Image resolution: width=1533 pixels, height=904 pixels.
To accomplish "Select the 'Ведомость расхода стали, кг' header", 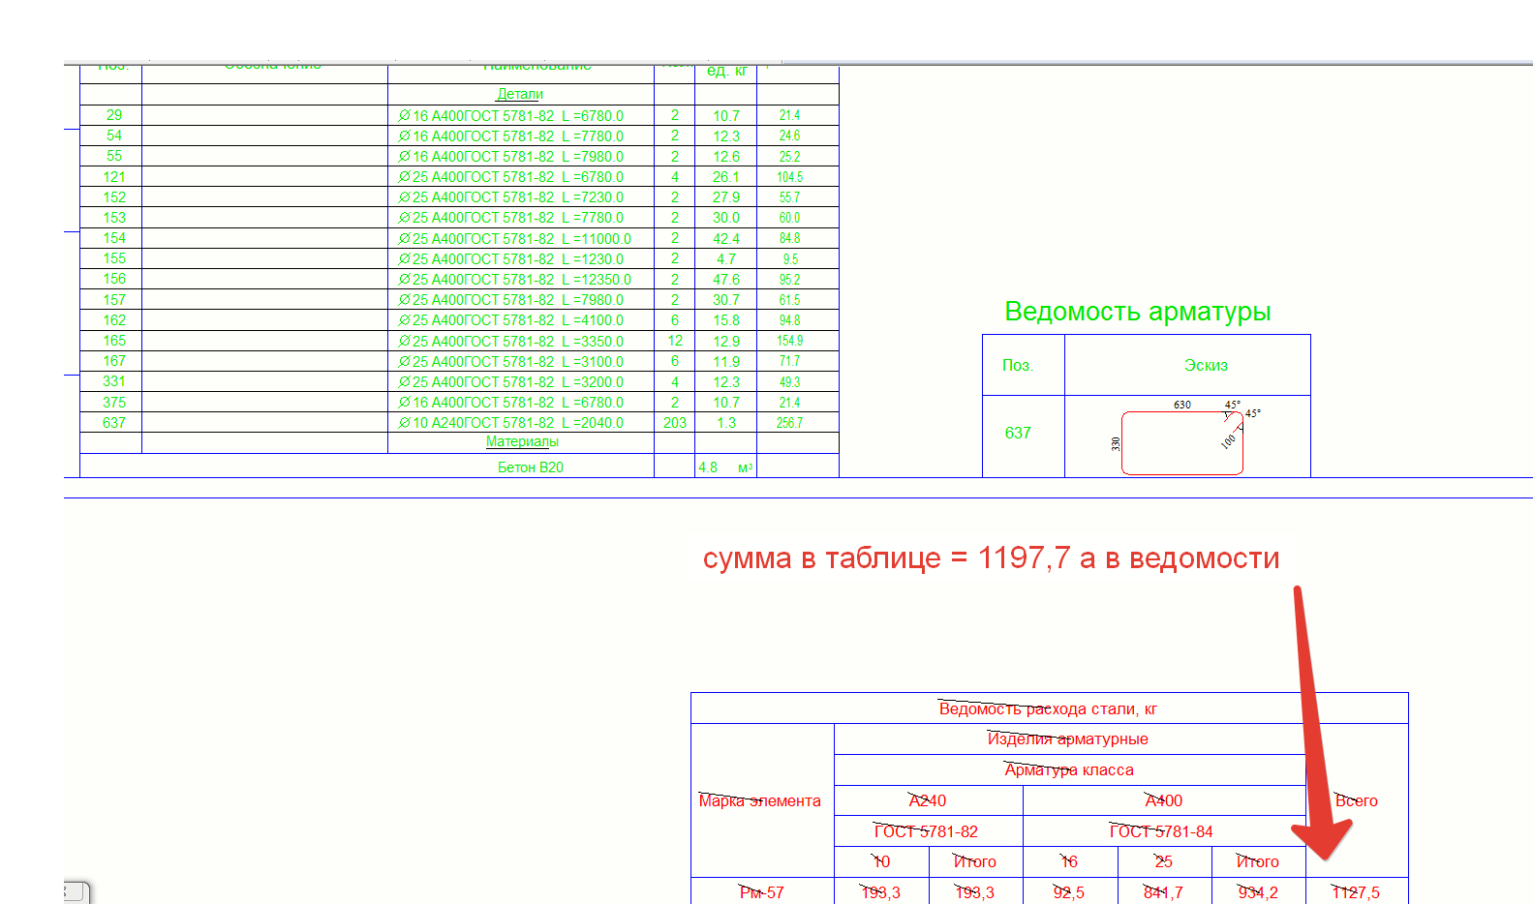I will click(x=1048, y=709).
